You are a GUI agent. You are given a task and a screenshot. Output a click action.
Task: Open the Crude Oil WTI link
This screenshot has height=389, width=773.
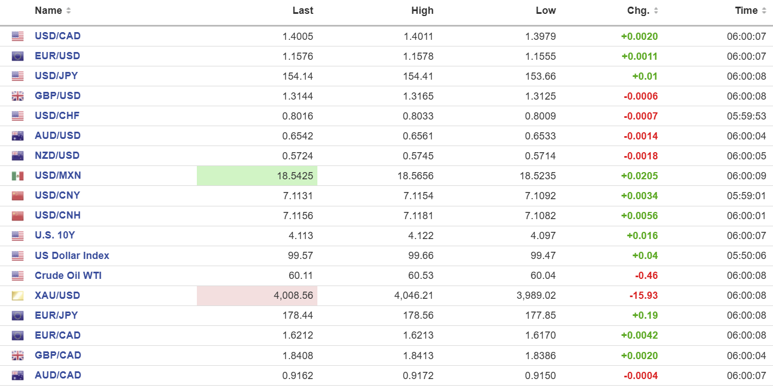(x=68, y=275)
